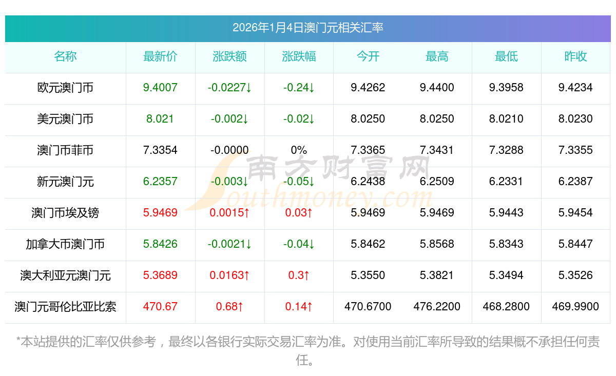Select low value 6.2331

(x=506, y=182)
